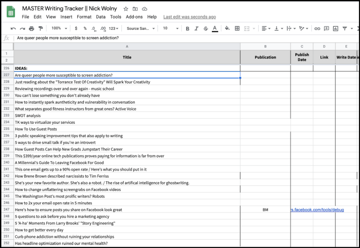Click 'Last edit was seconds ago' link
Image resolution: width=360 pixels, height=248 pixels.
point(189,17)
